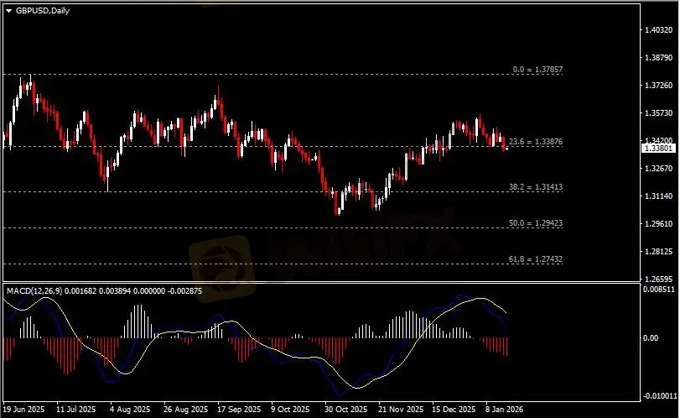Click the current price tag 1.33801
The height and width of the screenshot is (418, 680).
coord(658,148)
